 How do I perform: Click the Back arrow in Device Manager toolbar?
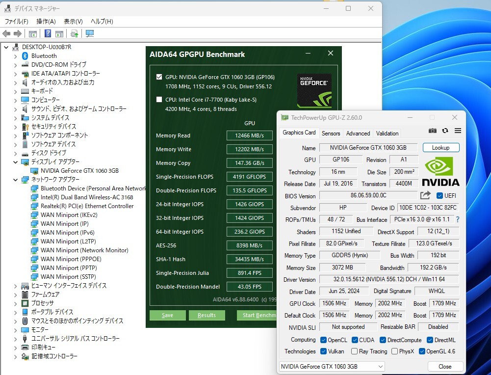6,33
